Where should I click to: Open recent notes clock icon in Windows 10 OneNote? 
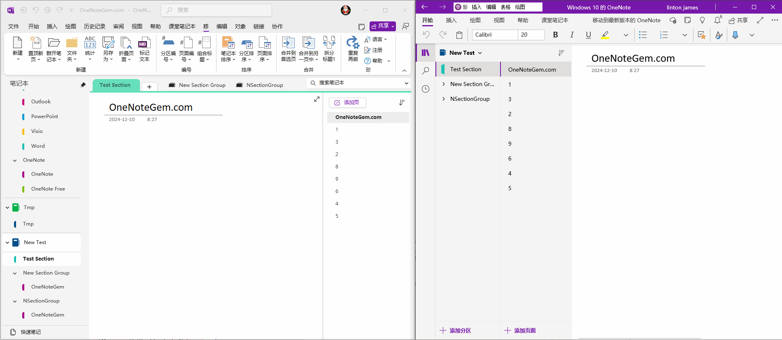point(426,89)
